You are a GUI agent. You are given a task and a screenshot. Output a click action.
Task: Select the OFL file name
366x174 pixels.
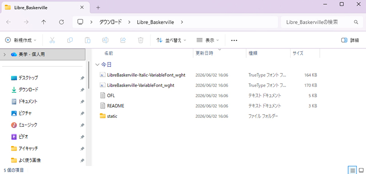(x=111, y=95)
